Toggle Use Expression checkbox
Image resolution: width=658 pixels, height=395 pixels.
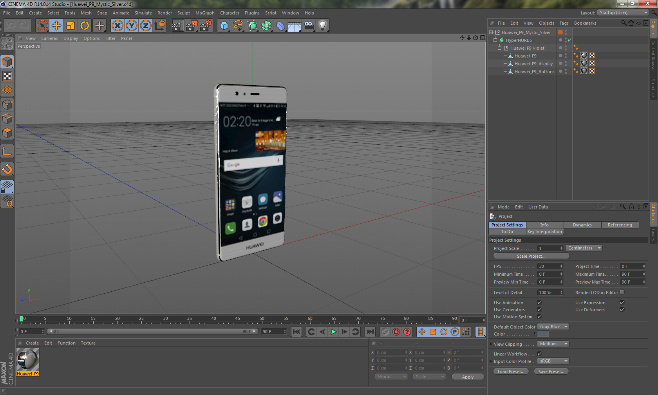tap(622, 302)
